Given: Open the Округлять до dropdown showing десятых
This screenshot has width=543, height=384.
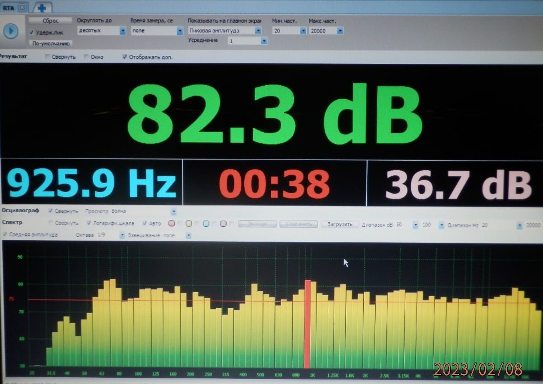Looking at the screenshot, I should (101, 30).
